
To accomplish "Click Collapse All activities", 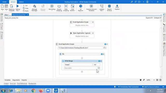I will click(x=157, y=18).
